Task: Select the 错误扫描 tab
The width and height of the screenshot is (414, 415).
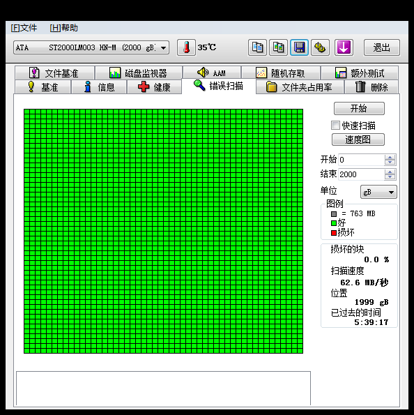Action: point(219,86)
